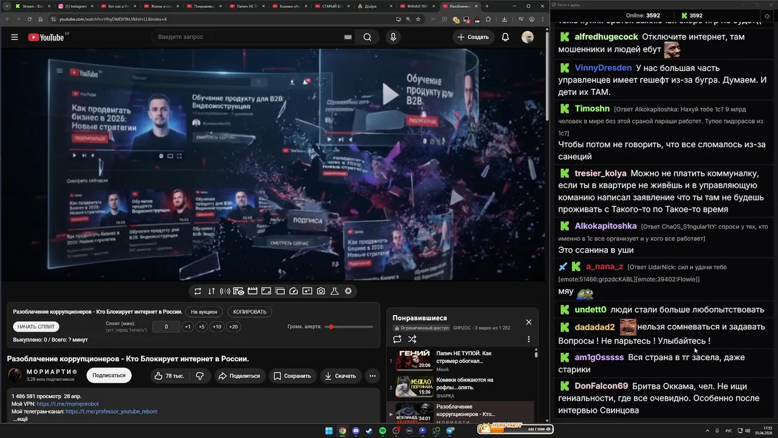Open the t.me/morivpnrobot link
778x438 pixels.
tap(67, 404)
